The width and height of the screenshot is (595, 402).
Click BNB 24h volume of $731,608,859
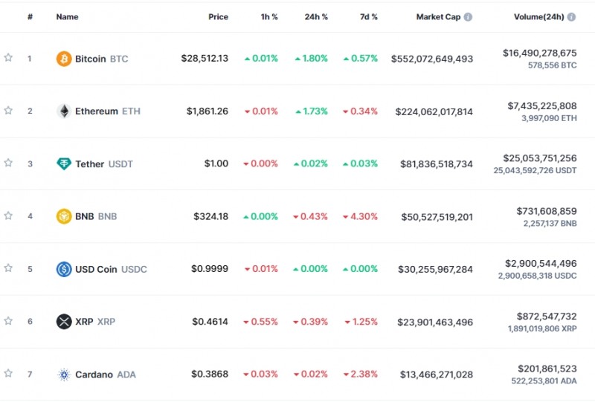pos(547,211)
